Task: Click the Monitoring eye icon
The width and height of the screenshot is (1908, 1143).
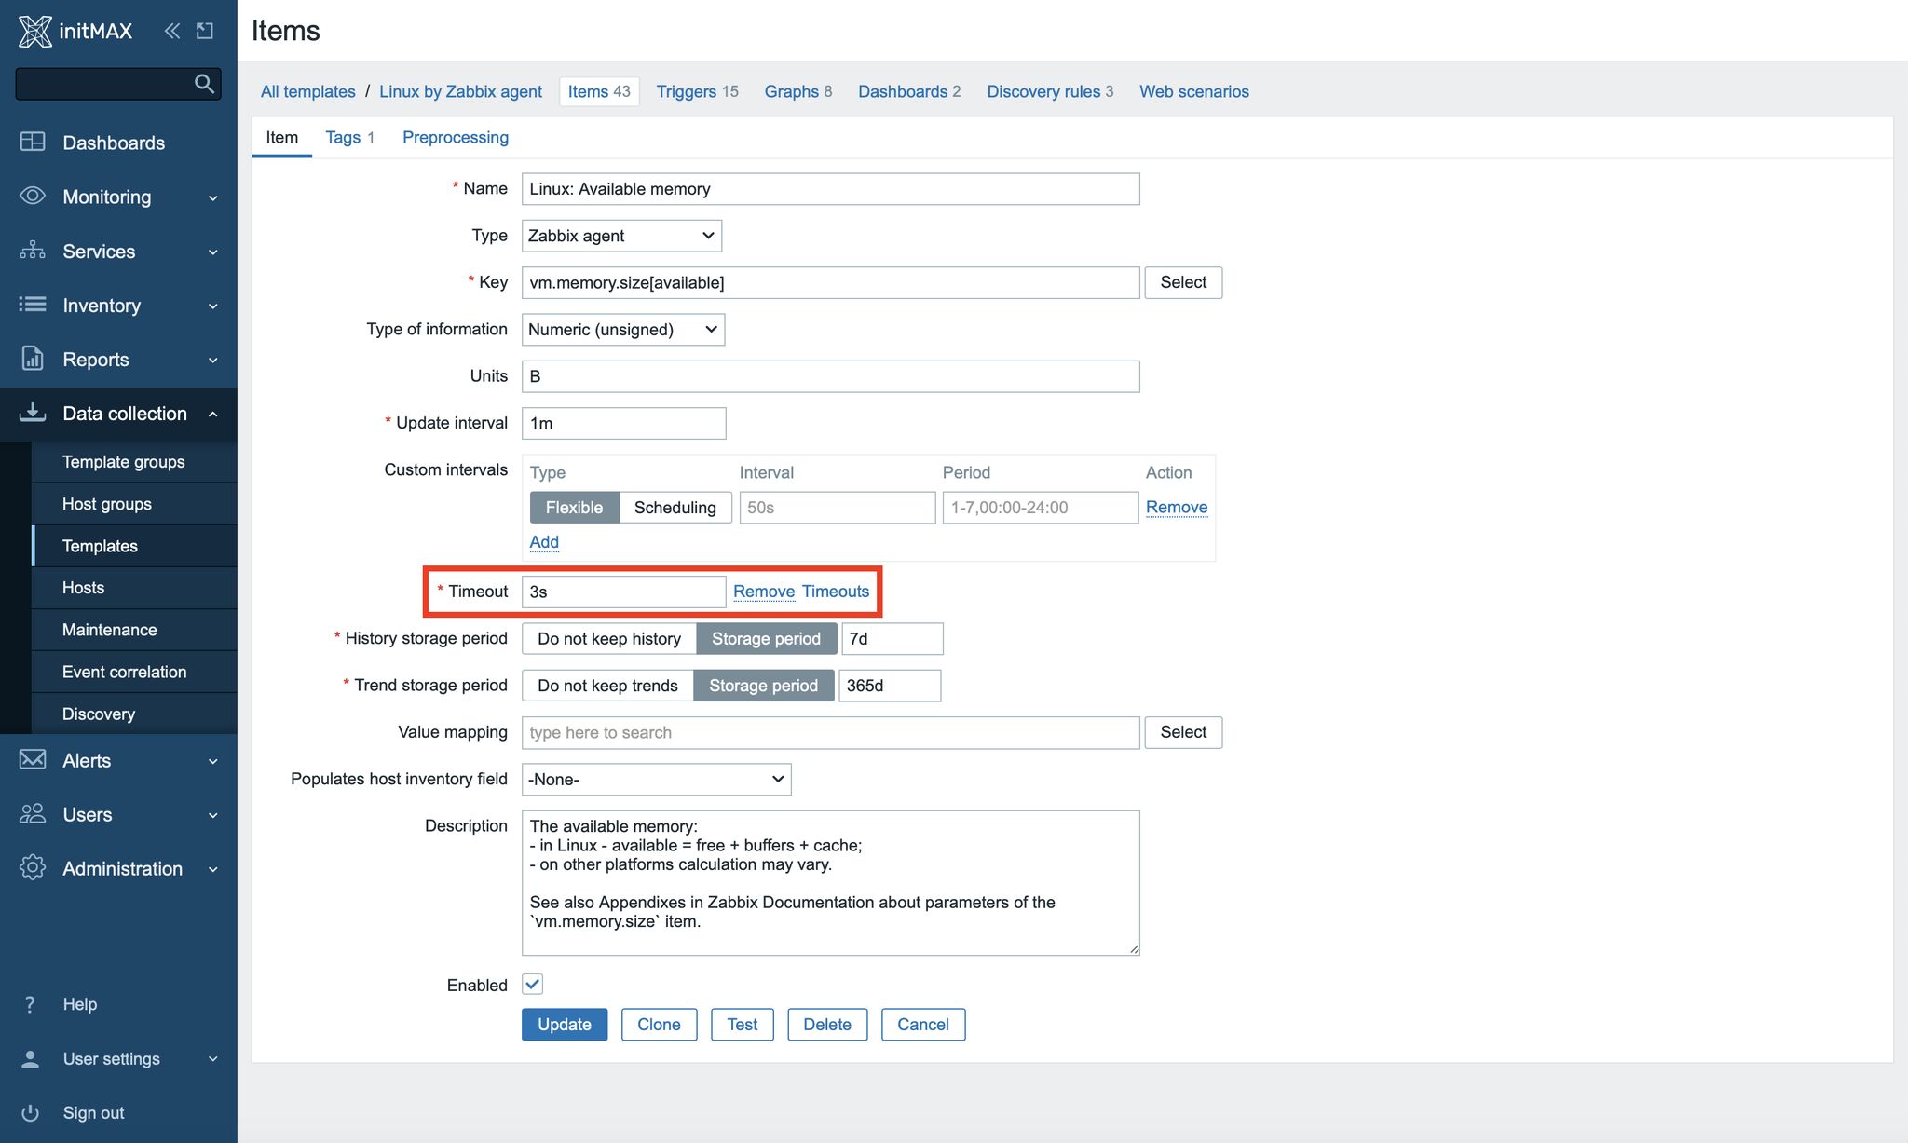Action: [33, 196]
